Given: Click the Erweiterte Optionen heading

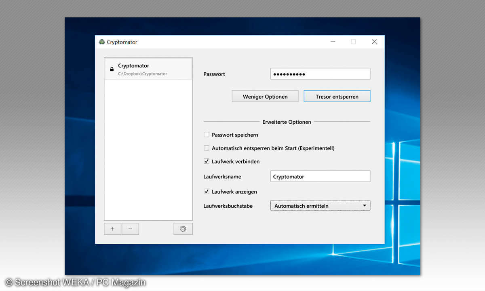Looking at the screenshot, I should click(287, 122).
